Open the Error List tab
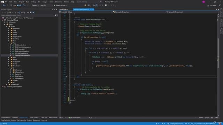The width and height of the screenshot is (223, 125). coord(44,120)
